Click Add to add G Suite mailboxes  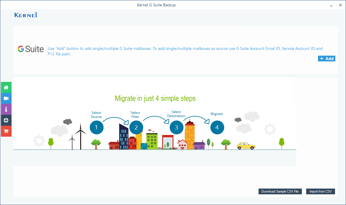[x=326, y=58]
